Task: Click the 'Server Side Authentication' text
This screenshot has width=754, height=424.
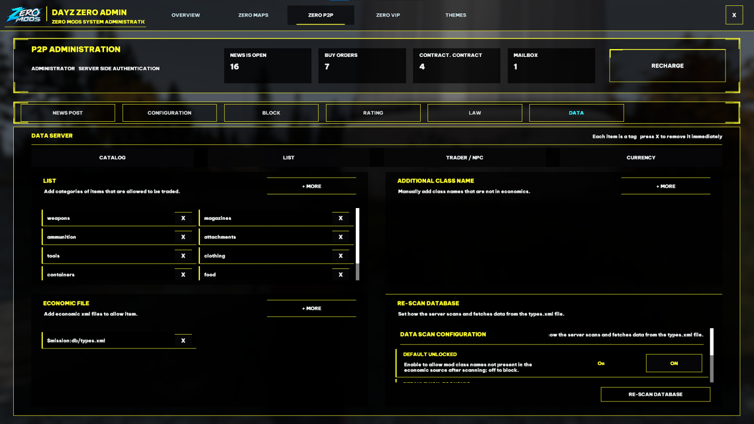Action: tap(119, 69)
